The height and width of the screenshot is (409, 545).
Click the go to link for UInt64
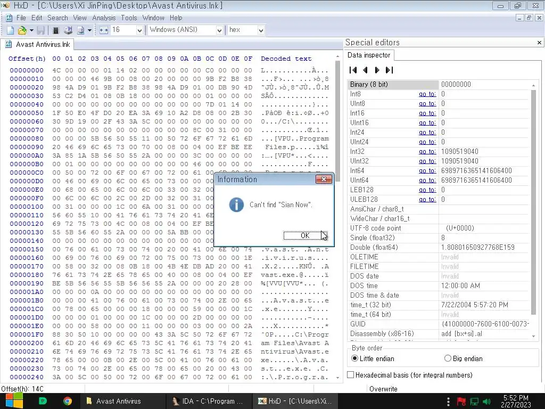pos(427,181)
